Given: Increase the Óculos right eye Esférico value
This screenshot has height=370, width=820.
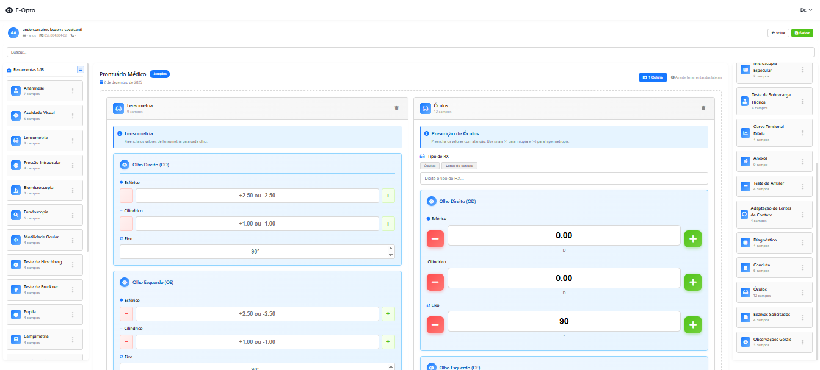Looking at the screenshot, I should (x=692, y=239).
